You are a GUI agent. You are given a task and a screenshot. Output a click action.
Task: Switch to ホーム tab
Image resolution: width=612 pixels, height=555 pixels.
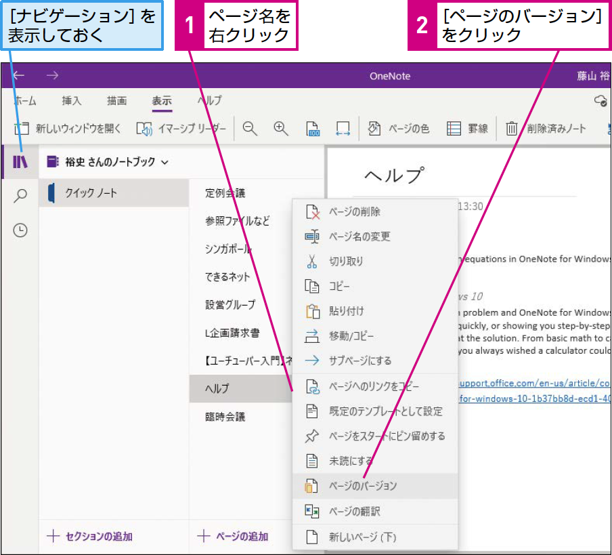(25, 101)
